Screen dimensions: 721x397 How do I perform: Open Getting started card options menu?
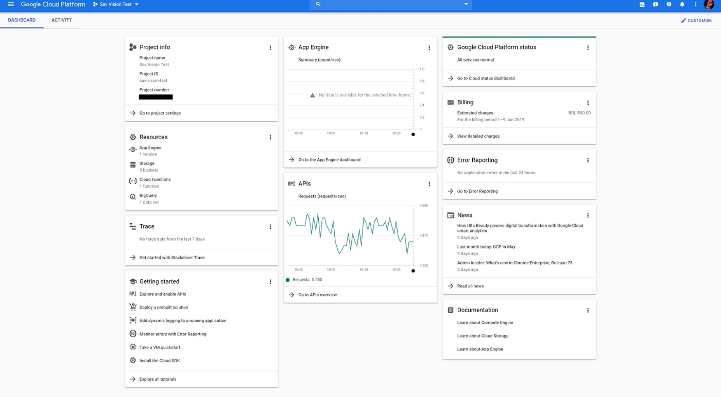coord(270,282)
